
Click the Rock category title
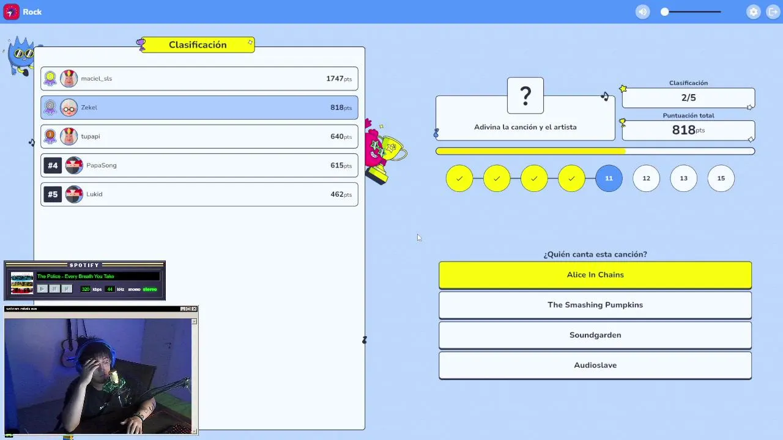coord(32,12)
